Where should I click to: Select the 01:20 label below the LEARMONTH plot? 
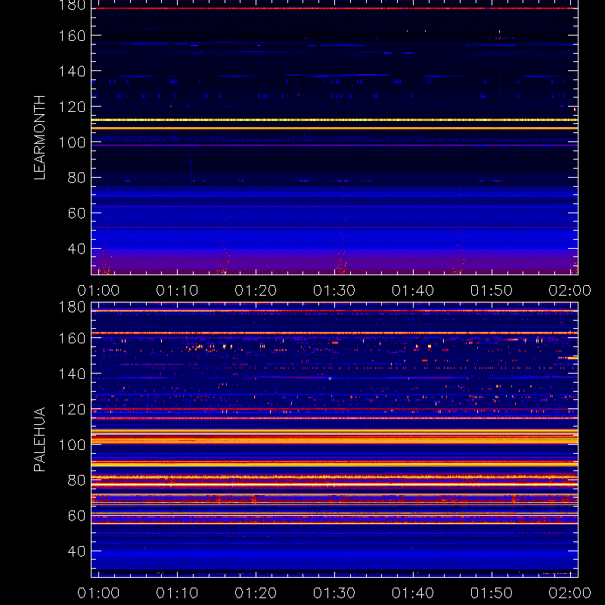point(256,290)
